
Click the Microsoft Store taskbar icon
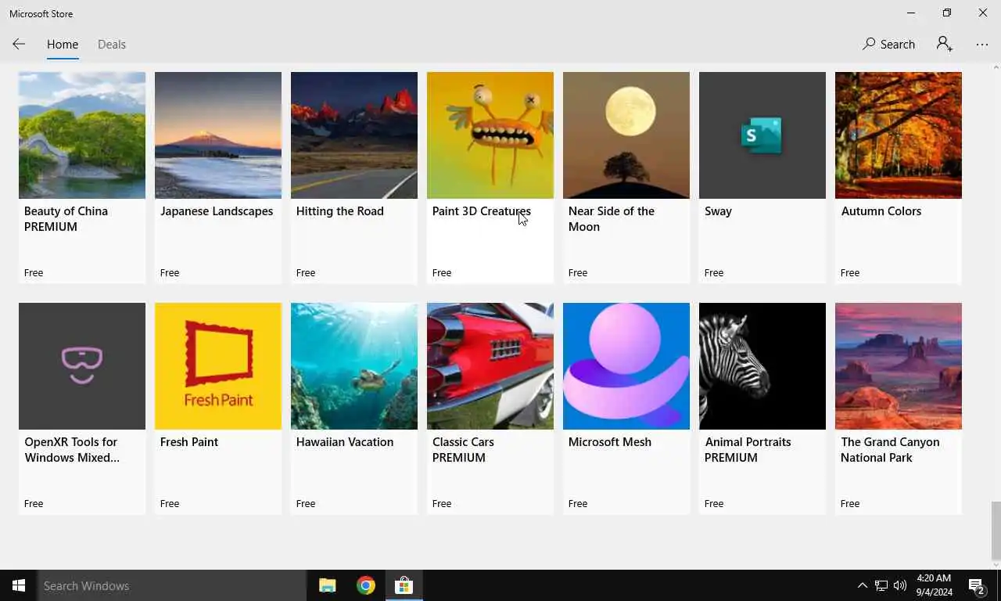coord(404,585)
